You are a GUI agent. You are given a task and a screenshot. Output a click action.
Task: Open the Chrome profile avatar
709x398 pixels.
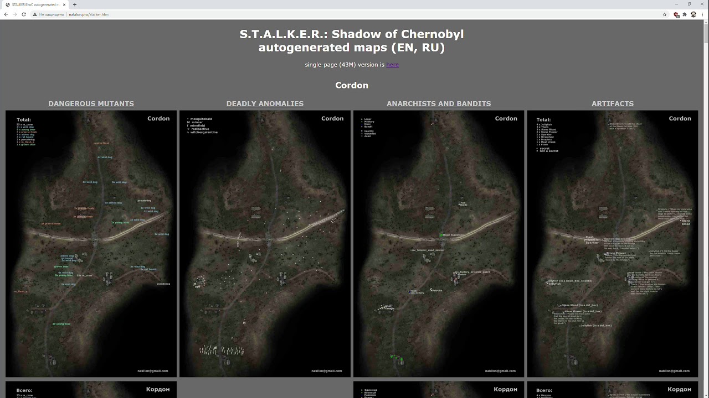693,14
